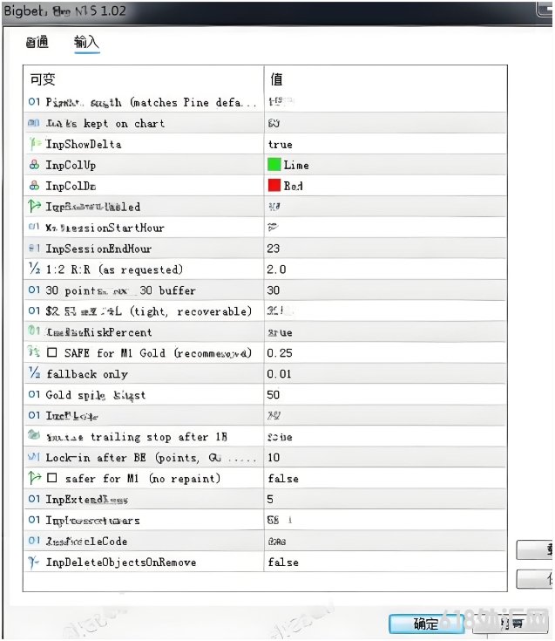Click the icon beside RiskPercent row
Screen dimensions: 555x641
click(x=34, y=331)
